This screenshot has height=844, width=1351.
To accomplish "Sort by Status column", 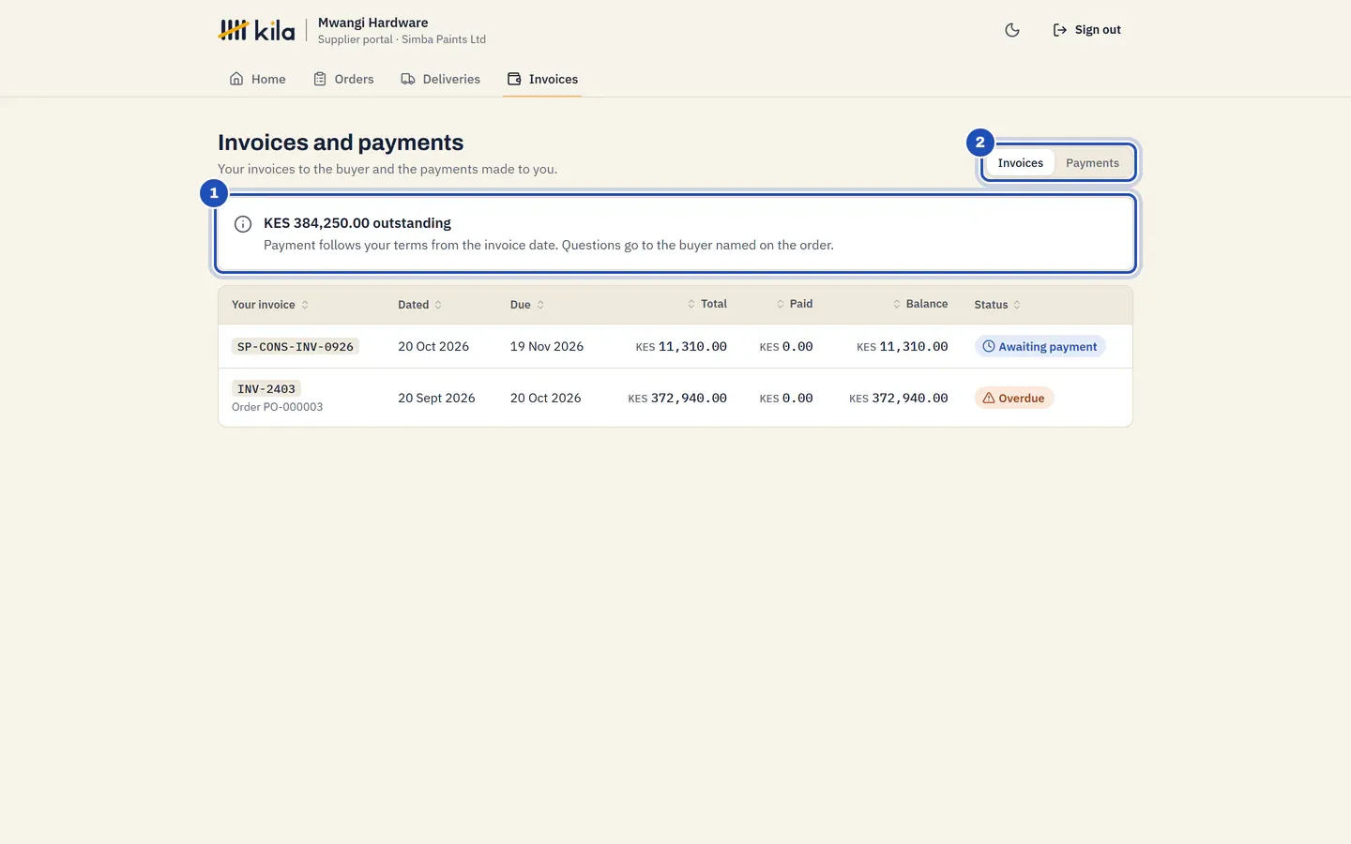I will click(x=997, y=305).
